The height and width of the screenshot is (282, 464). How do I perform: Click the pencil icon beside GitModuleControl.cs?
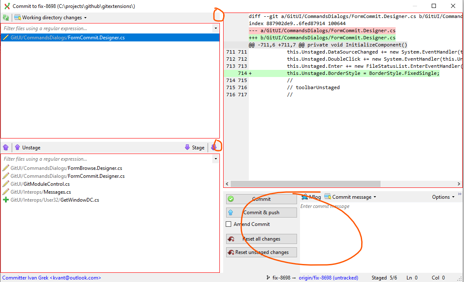coord(5,184)
